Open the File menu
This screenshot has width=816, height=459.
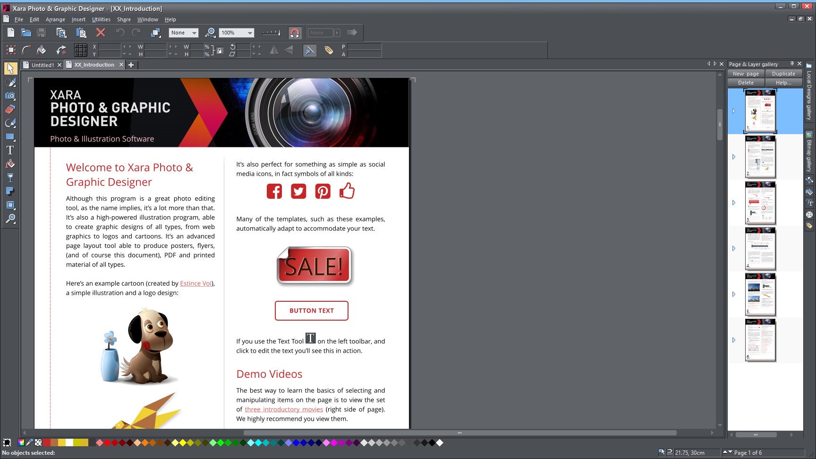[19, 19]
